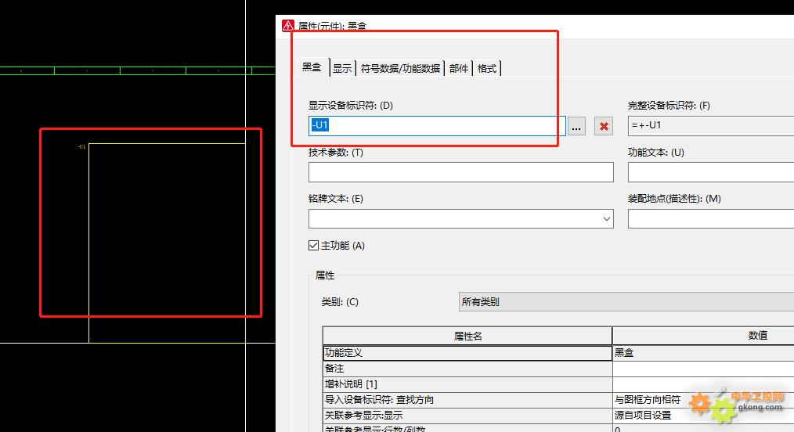Select the 导入设备标识符: 查找方向 row
794x432 pixels.
[x=467, y=400]
